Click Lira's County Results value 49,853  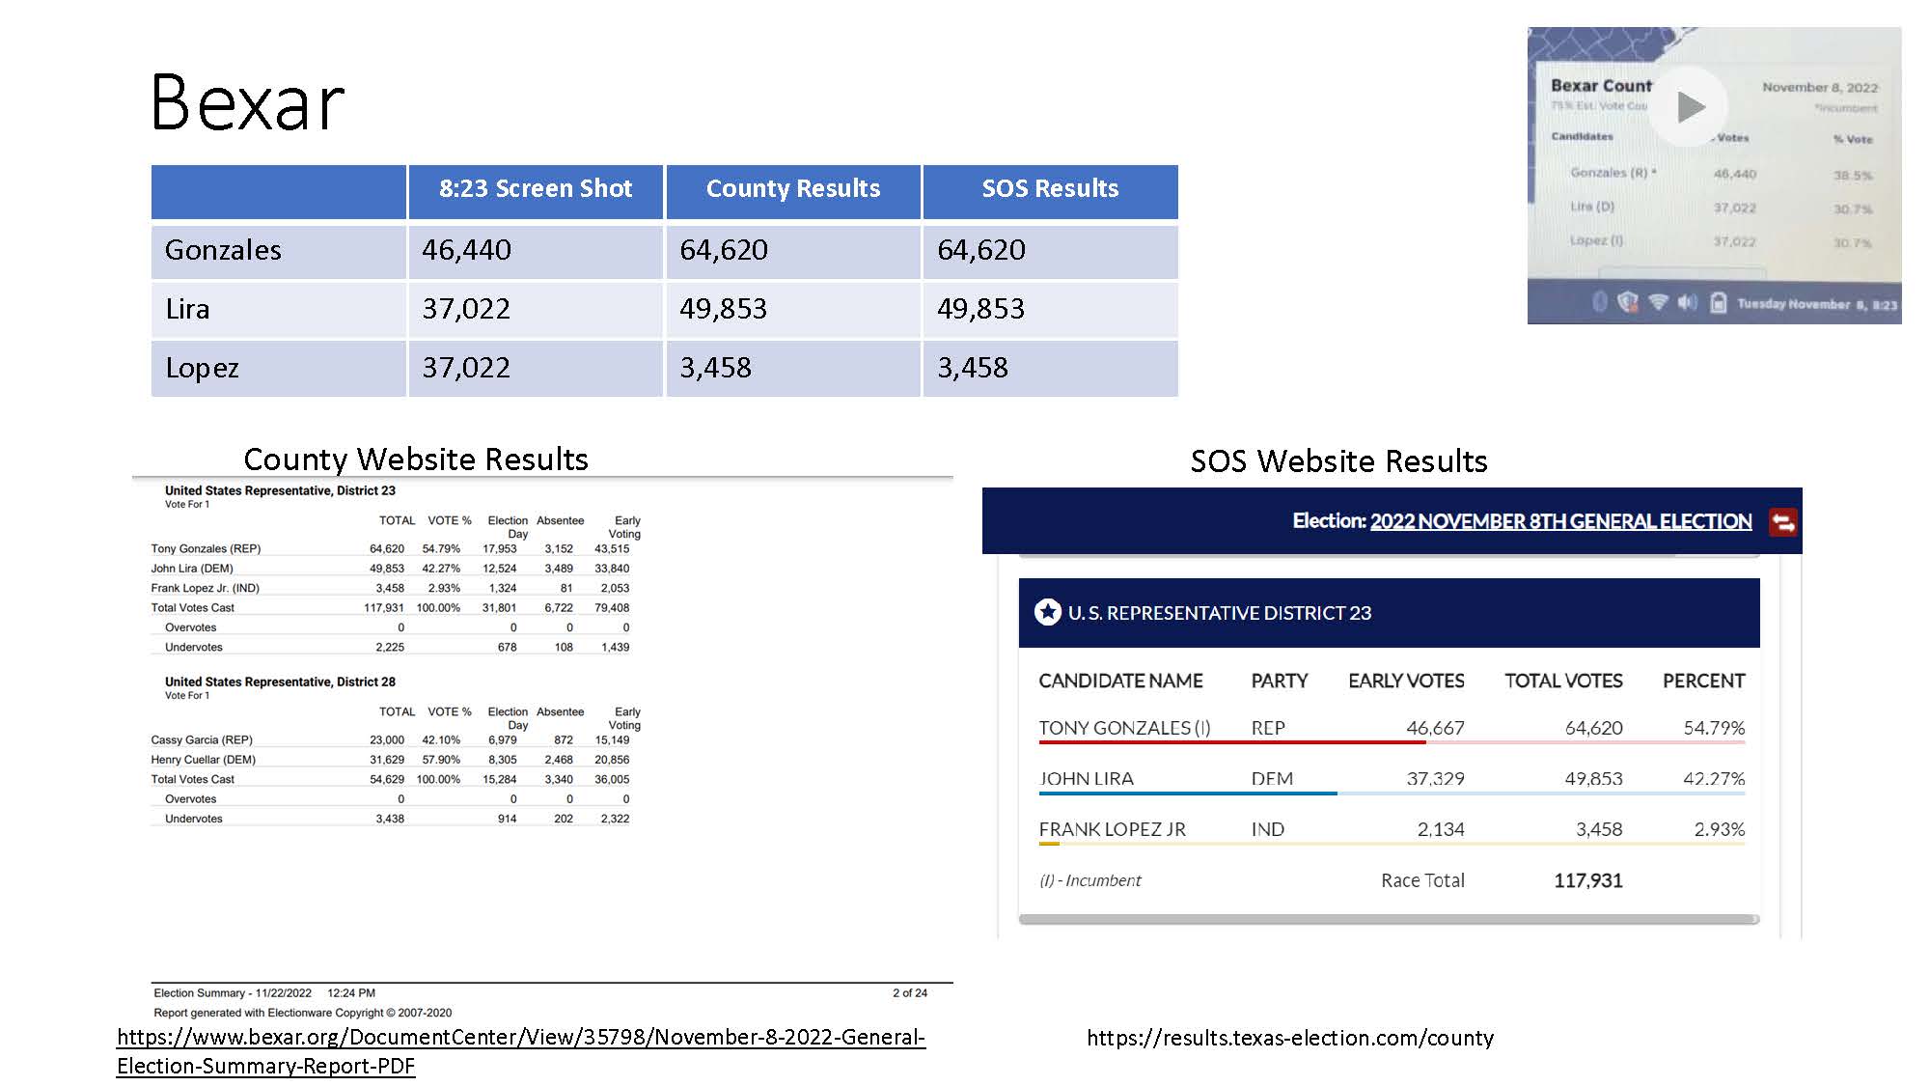point(723,310)
